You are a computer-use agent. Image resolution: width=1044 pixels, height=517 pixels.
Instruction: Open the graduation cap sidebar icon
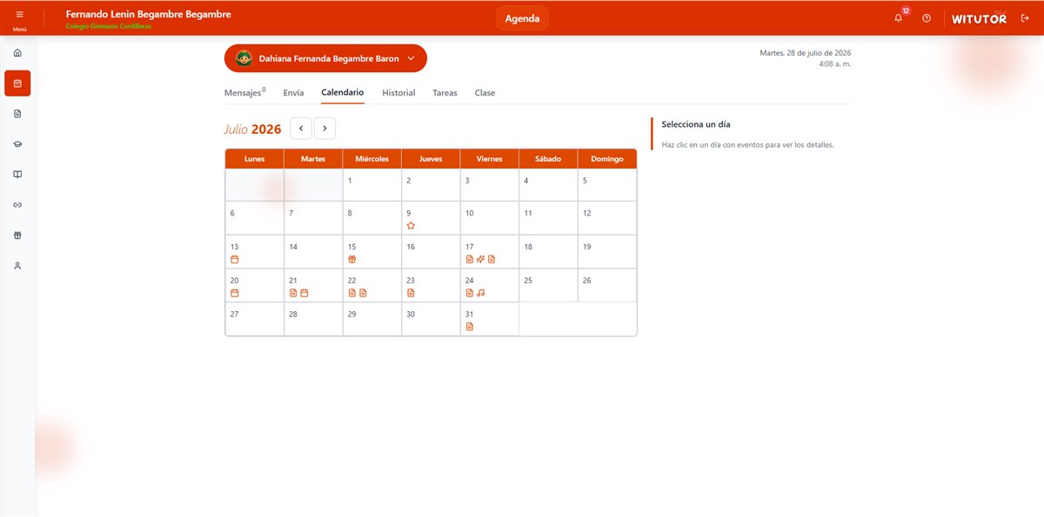tap(17, 144)
